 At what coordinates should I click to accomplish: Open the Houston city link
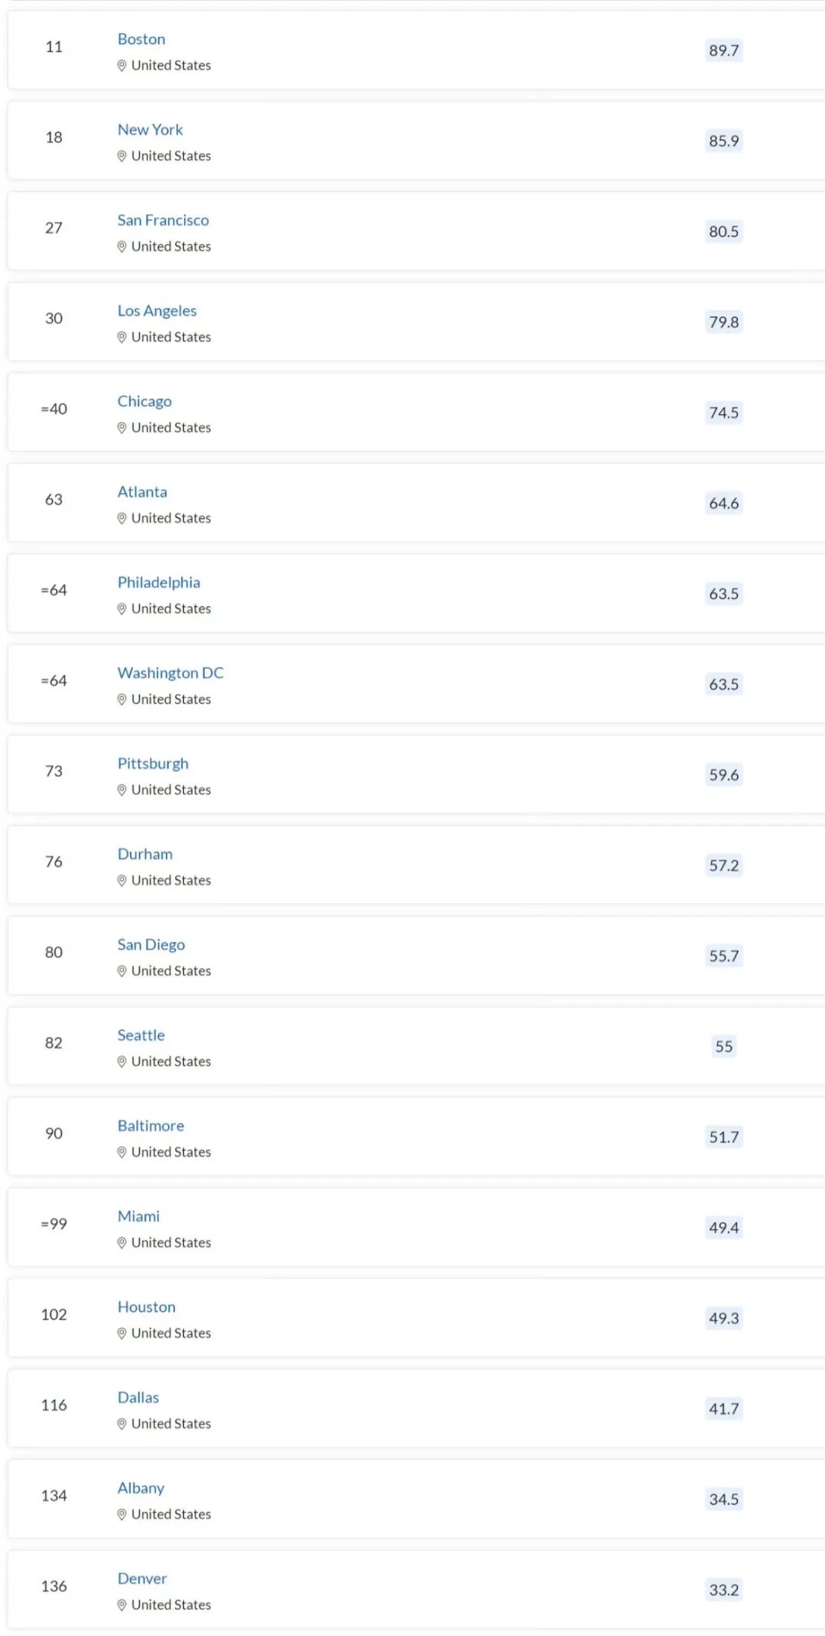(x=147, y=1307)
